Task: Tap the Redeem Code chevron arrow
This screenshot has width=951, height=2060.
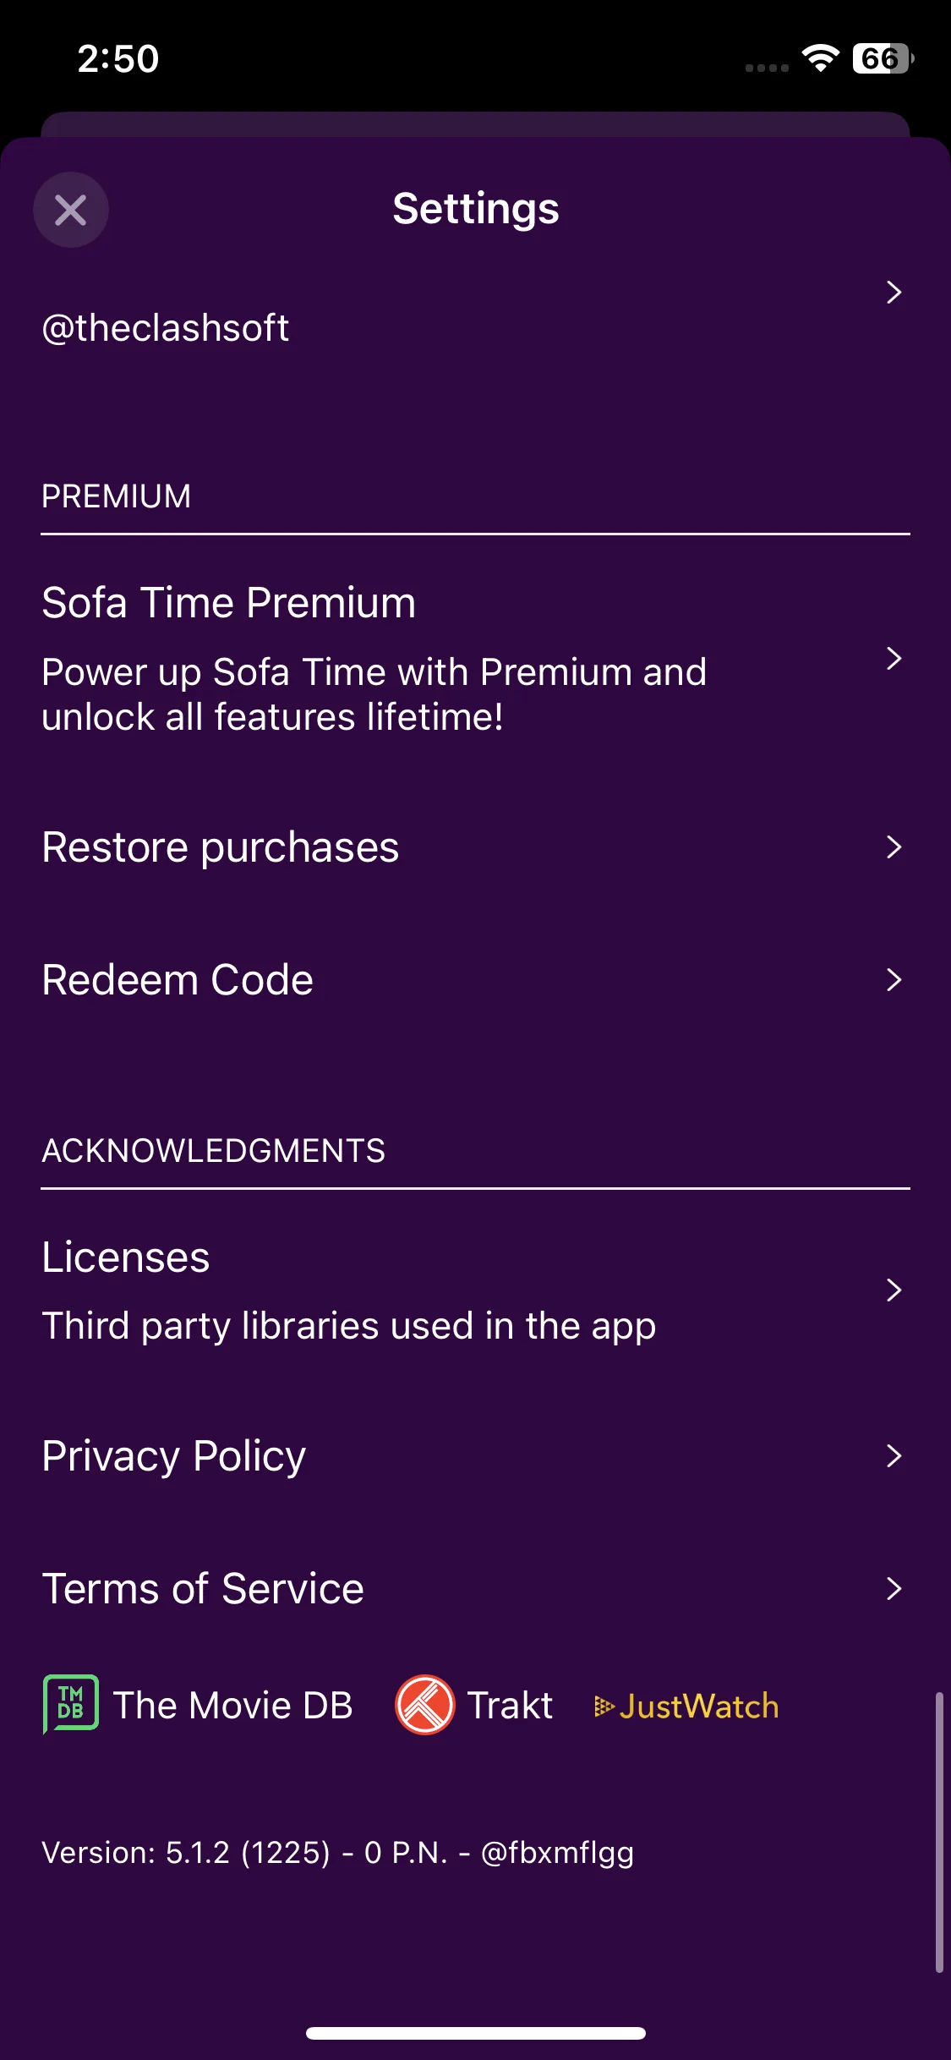Action: (x=894, y=979)
